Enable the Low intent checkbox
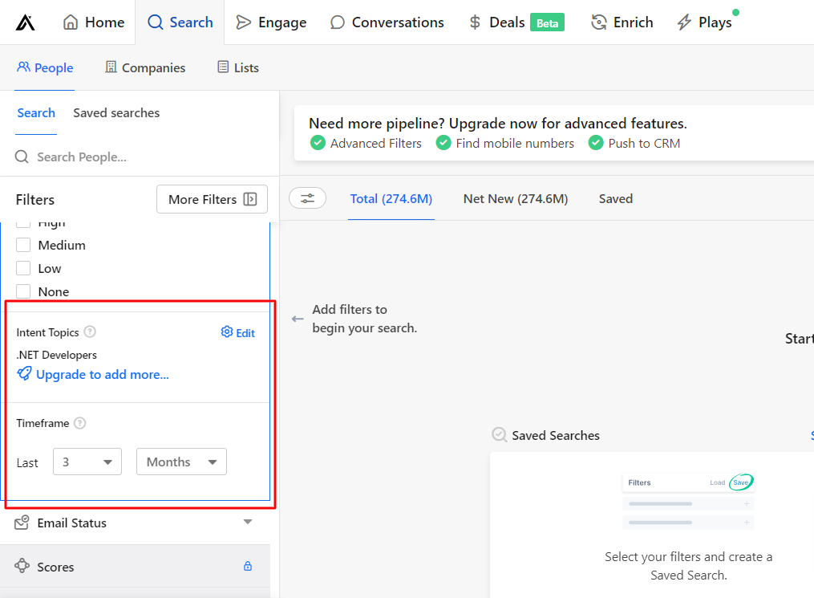The image size is (814, 598). point(23,268)
